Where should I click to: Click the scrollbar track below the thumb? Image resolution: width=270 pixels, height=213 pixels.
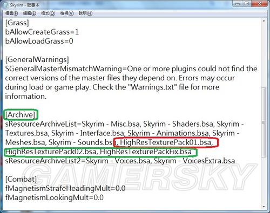coord(264,181)
